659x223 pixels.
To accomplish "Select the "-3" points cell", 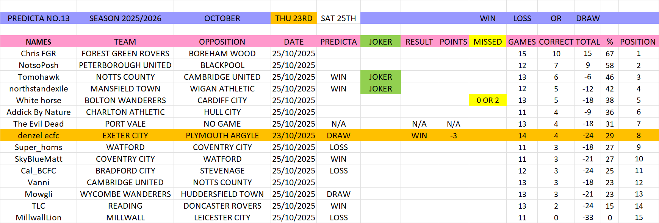I will pos(453,135).
